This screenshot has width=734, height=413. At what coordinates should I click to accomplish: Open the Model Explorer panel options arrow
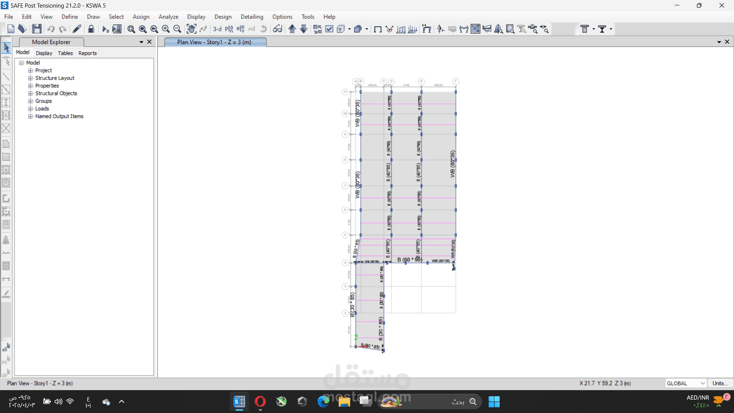coord(141,42)
